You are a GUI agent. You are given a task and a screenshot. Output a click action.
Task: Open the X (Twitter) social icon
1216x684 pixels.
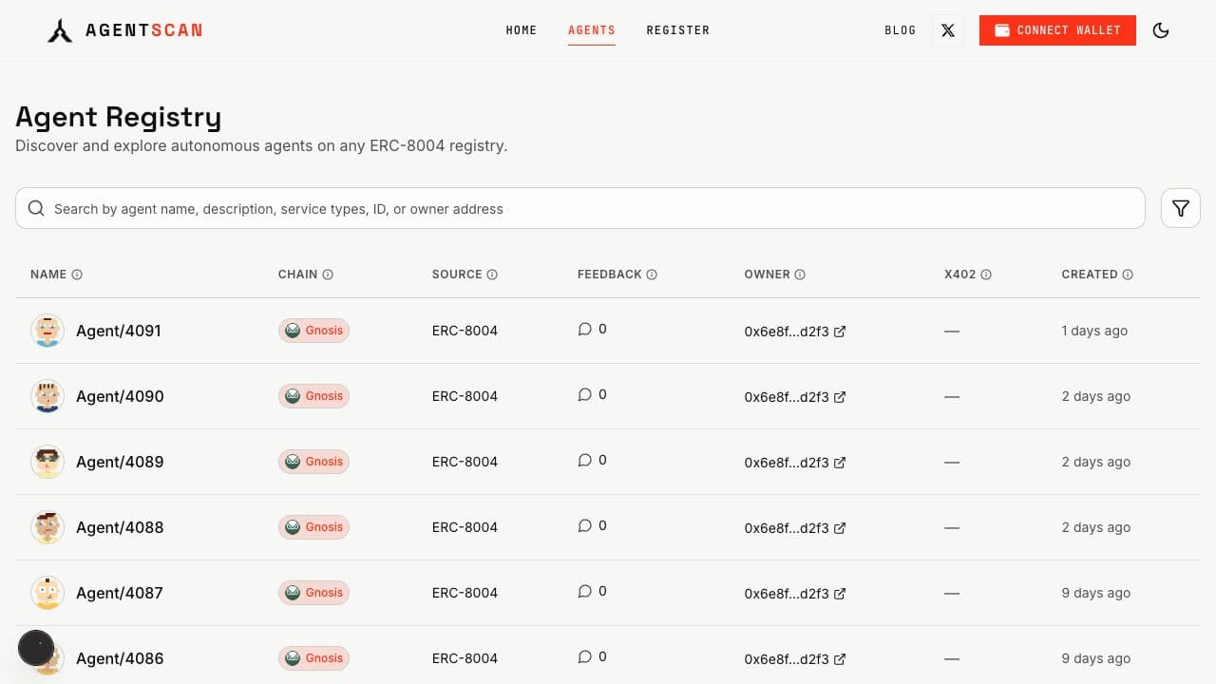click(948, 30)
